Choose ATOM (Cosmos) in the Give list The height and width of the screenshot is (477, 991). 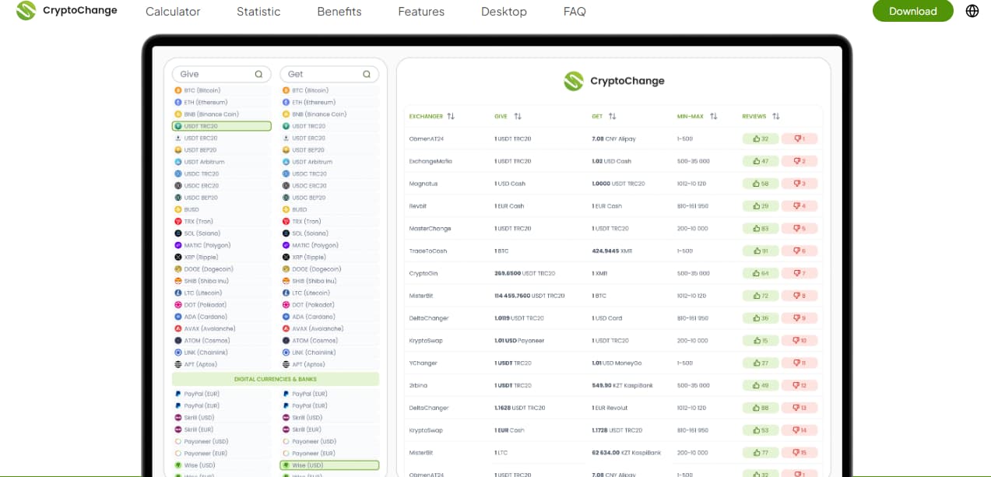pyautogui.click(x=222, y=341)
